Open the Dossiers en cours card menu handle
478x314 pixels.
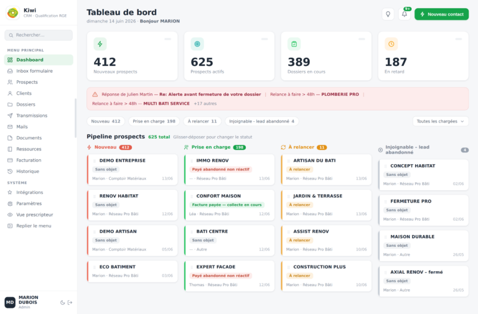tap(362, 39)
